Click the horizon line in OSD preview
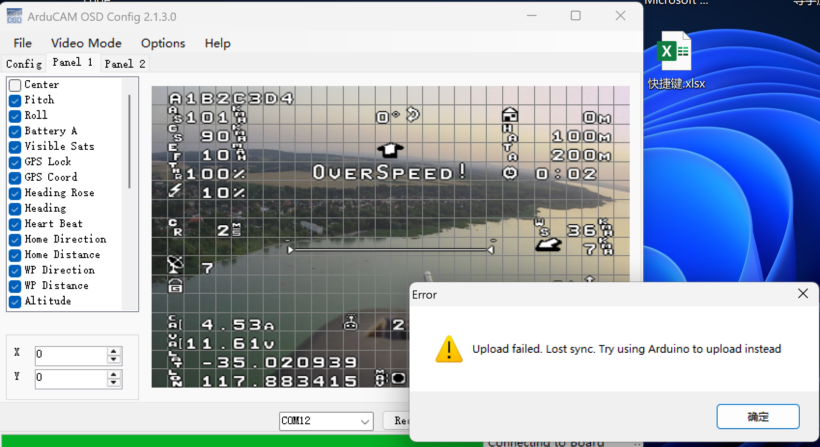 pyautogui.click(x=391, y=250)
